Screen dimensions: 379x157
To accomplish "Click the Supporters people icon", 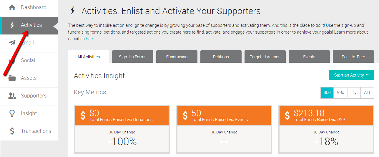I will [x=12, y=96].
